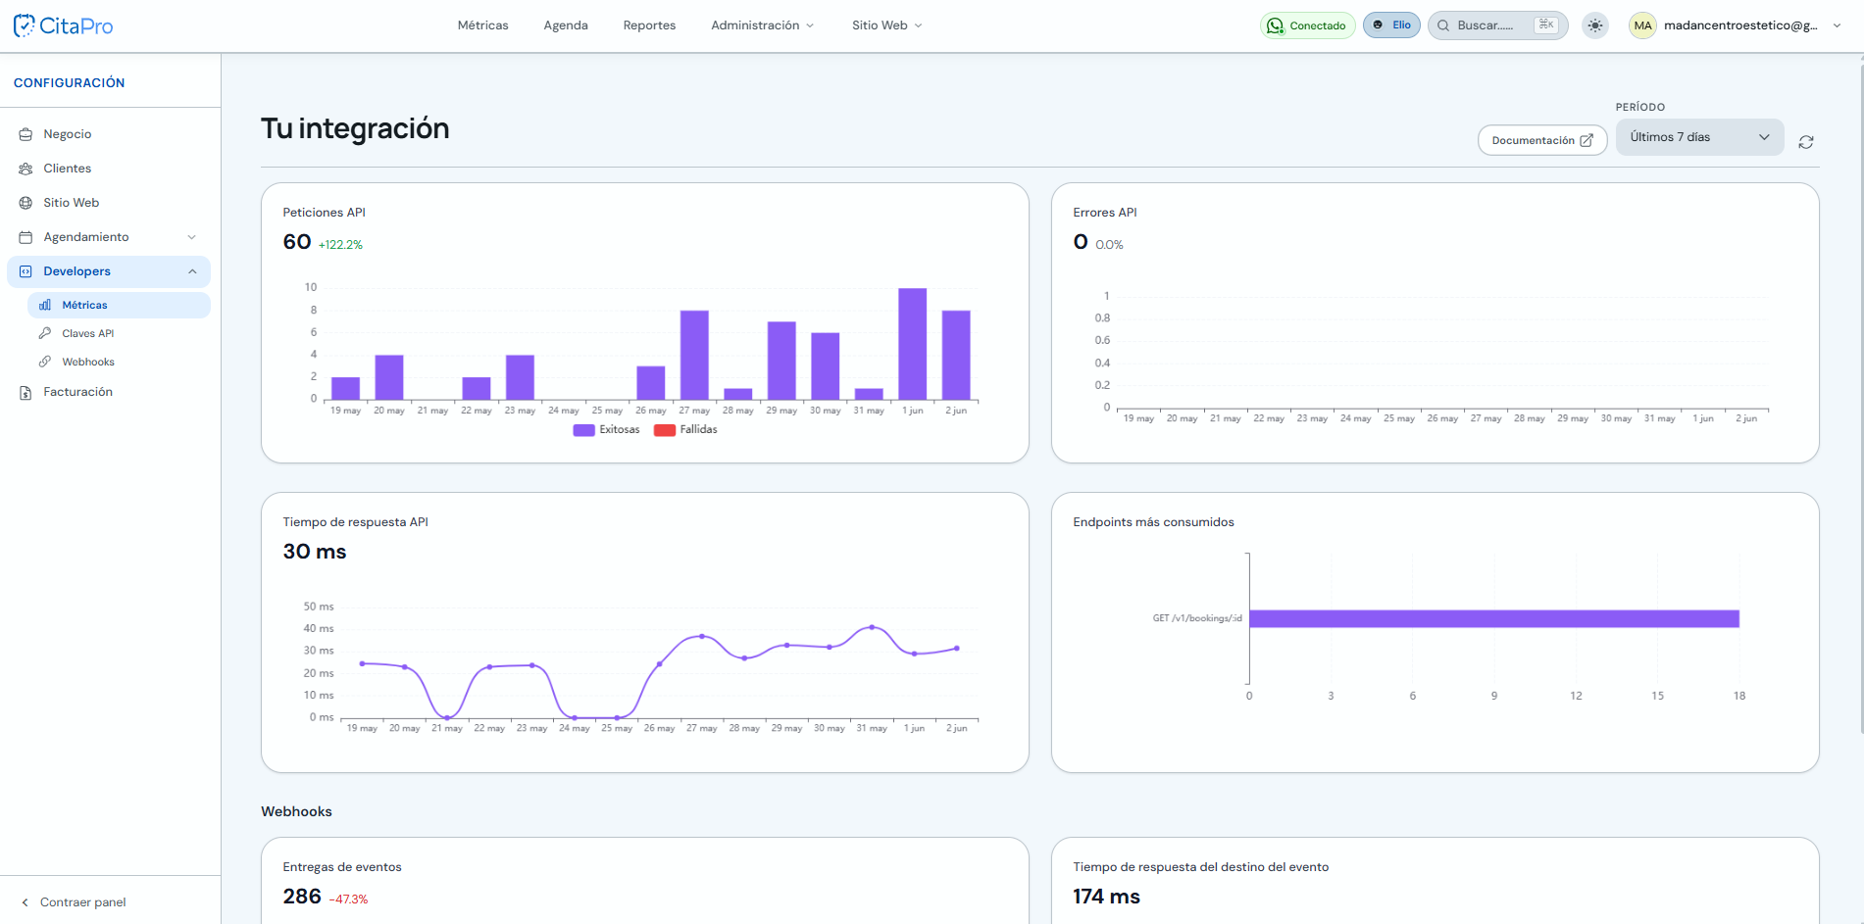Click the GET /v1/bookings/:id bar
Screen dimensions: 1864x924
point(1493,618)
